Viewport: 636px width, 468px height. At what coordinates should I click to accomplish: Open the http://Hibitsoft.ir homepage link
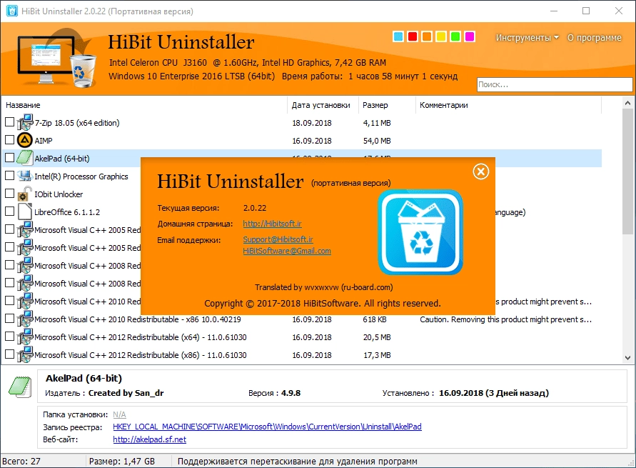(272, 224)
